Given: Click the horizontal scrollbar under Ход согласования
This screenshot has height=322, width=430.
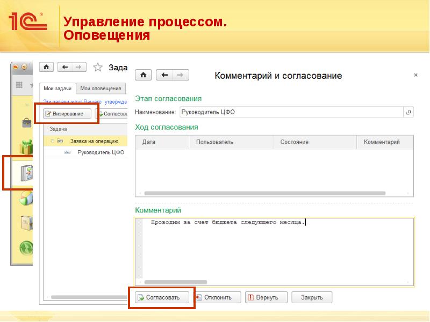Looking at the screenshot, I should click(264, 193).
